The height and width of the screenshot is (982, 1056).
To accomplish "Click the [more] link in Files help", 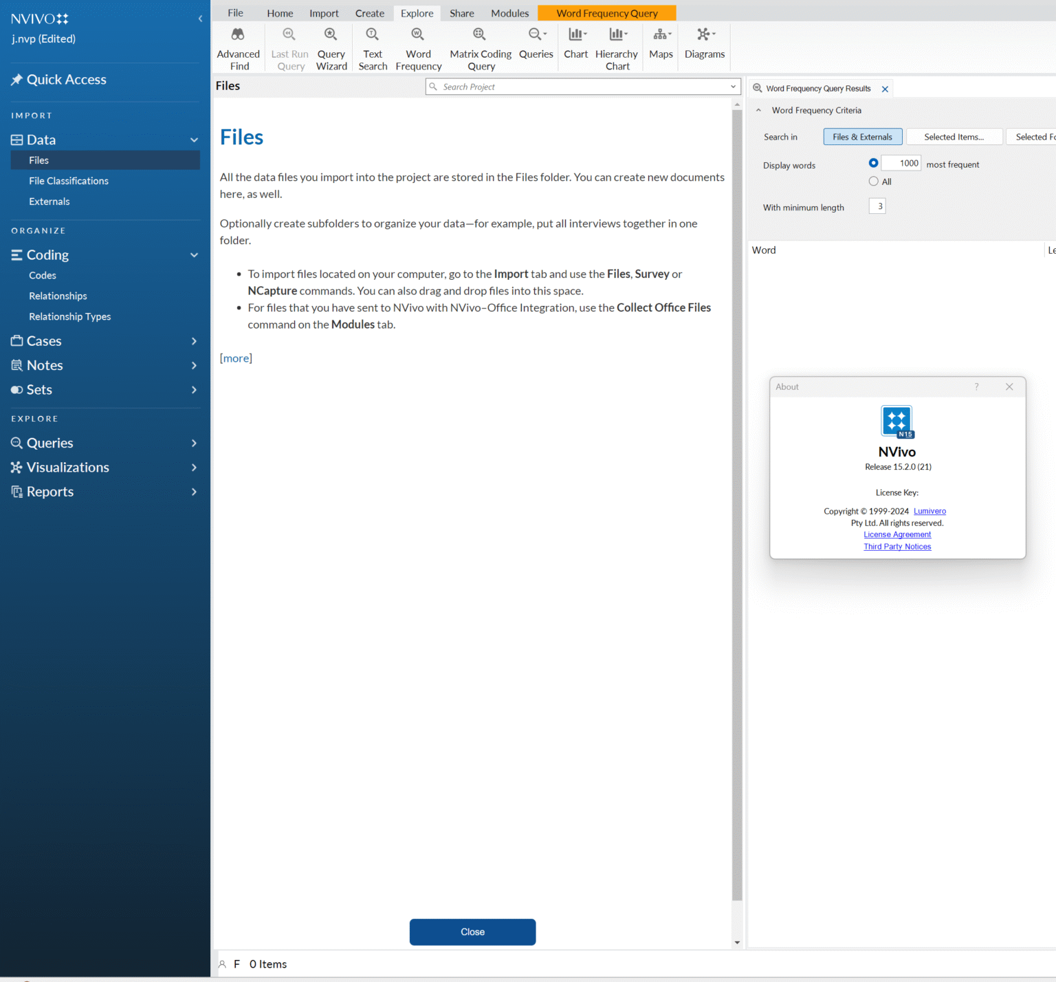I will (x=236, y=358).
